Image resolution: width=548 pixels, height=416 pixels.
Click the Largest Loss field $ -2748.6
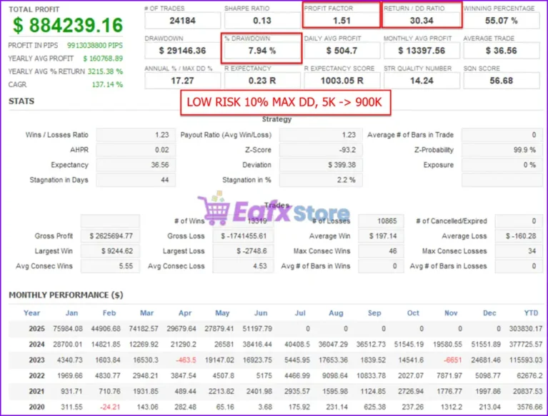[243, 251]
